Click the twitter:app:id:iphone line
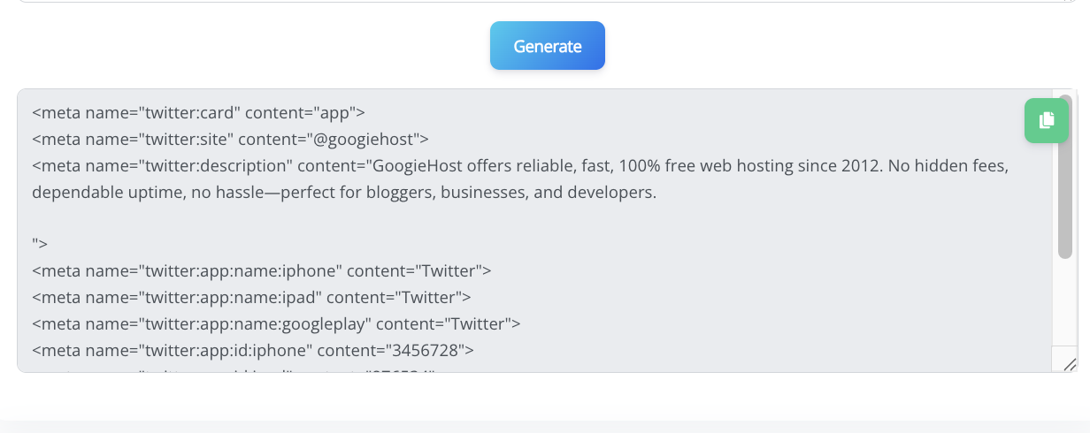Viewport: 1090px width, 433px height. point(252,350)
